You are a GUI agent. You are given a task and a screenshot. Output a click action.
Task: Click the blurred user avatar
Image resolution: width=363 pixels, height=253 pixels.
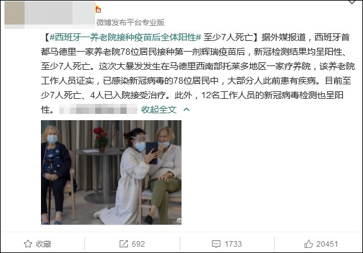click(14, 13)
